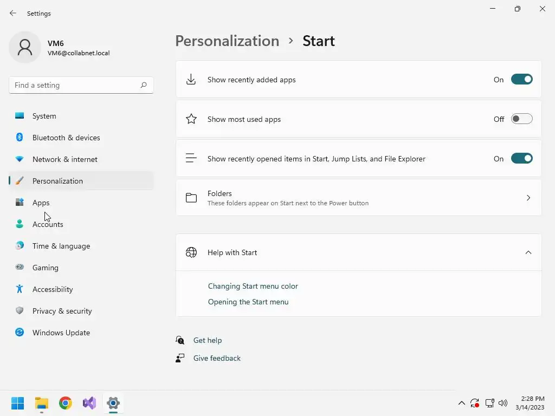Open File Explorer from the taskbar
This screenshot has height=416, width=555.
coord(41,403)
